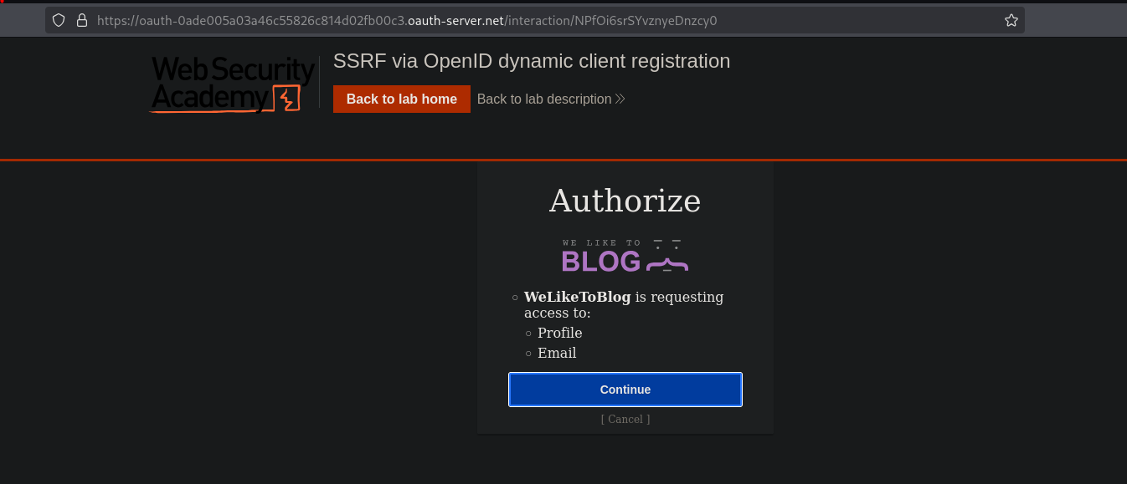The height and width of the screenshot is (484, 1127).
Task: Open the Back to lab description link
Action: 544,99
